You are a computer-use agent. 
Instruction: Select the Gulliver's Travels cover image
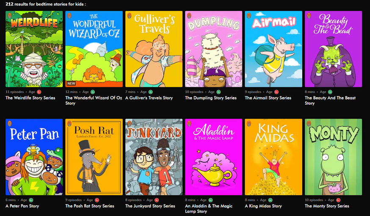click(154, 49)
